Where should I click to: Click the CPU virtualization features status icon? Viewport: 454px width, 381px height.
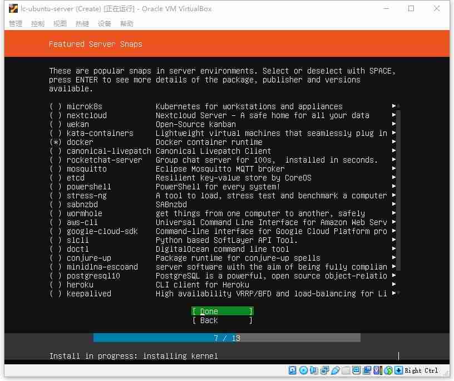coord(378,370)
